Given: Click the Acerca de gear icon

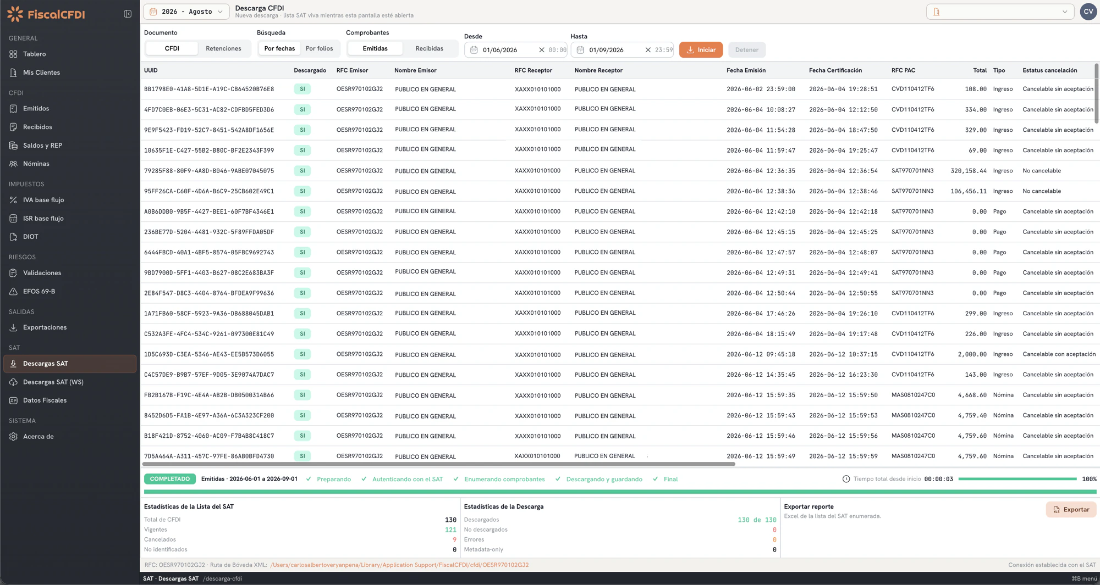Looking at the screenshot, I should pyautogui.click(x=13, y=436).
